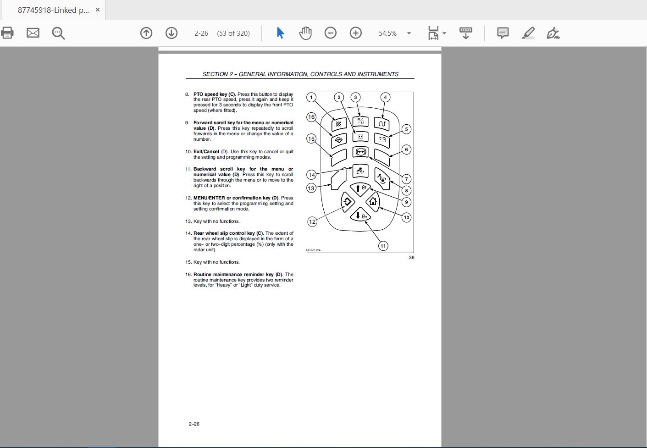Switch to the 87745918-Linked document tab
The image size is (647, 448).
point(53,10)
